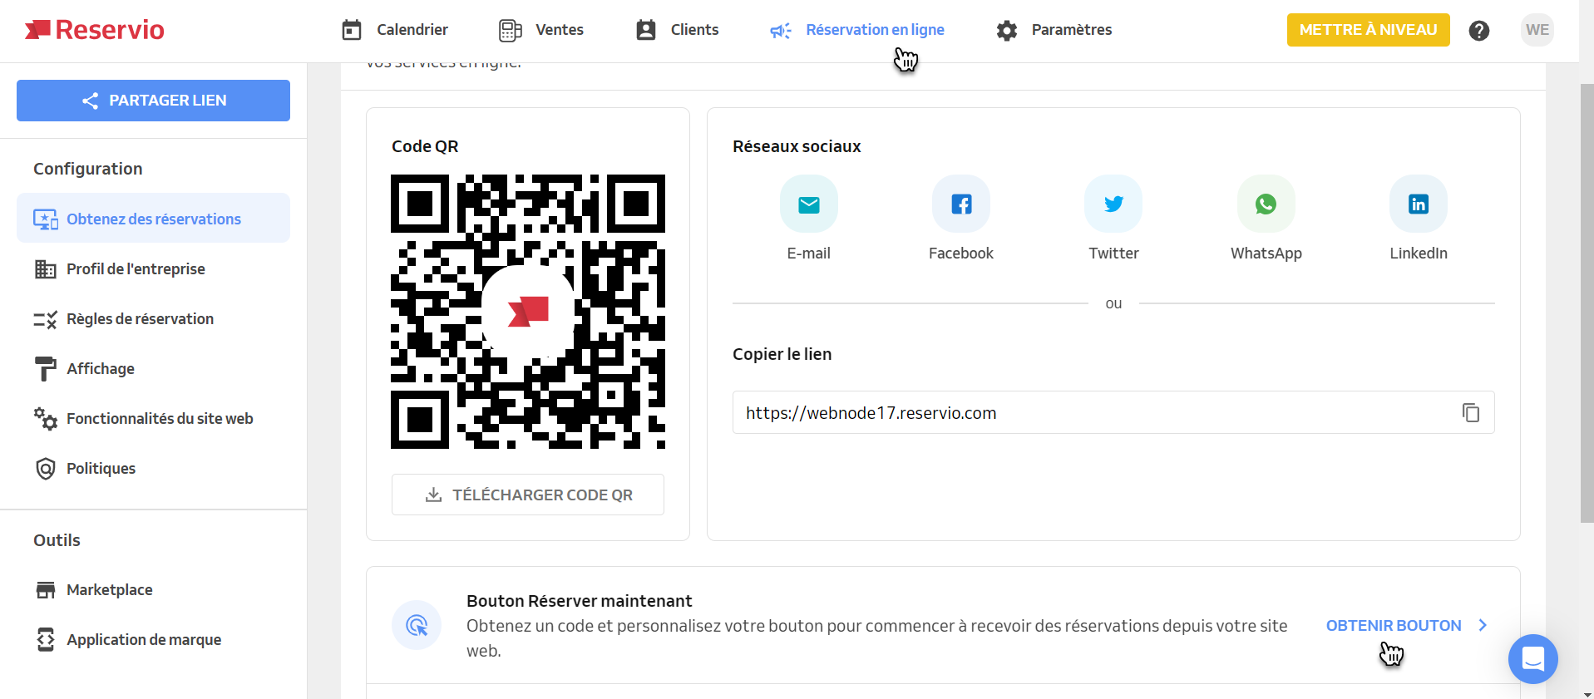This screenshot has width=1594, height=699.
Task: Open the chat support bubble
Action: 1533,659
